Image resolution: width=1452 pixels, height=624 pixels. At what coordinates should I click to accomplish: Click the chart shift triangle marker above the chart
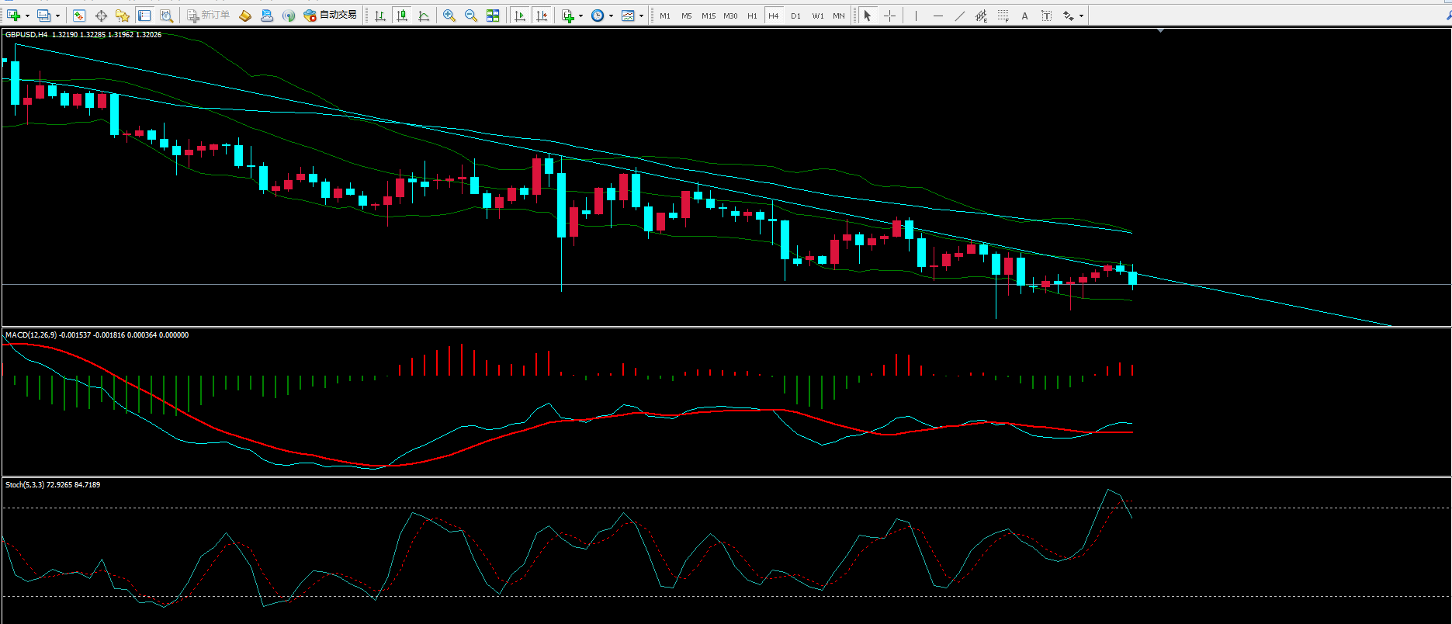(1160, 31)
